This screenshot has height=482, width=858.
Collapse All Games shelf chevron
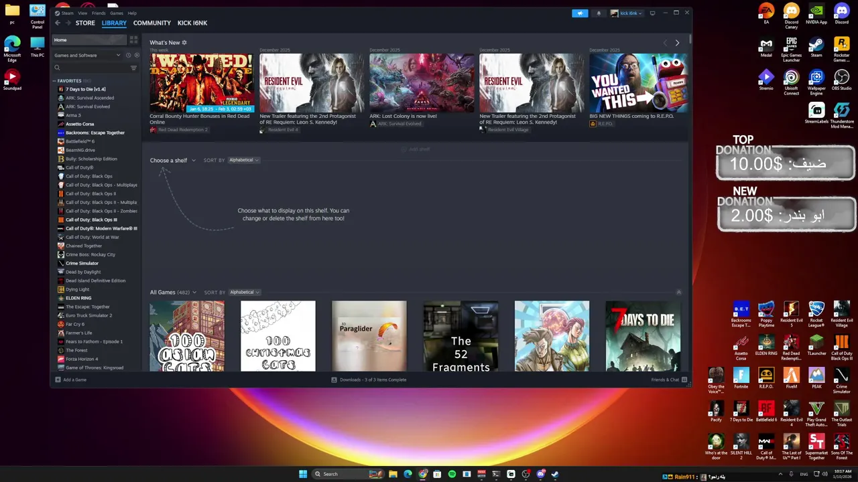tap(678, 293)
